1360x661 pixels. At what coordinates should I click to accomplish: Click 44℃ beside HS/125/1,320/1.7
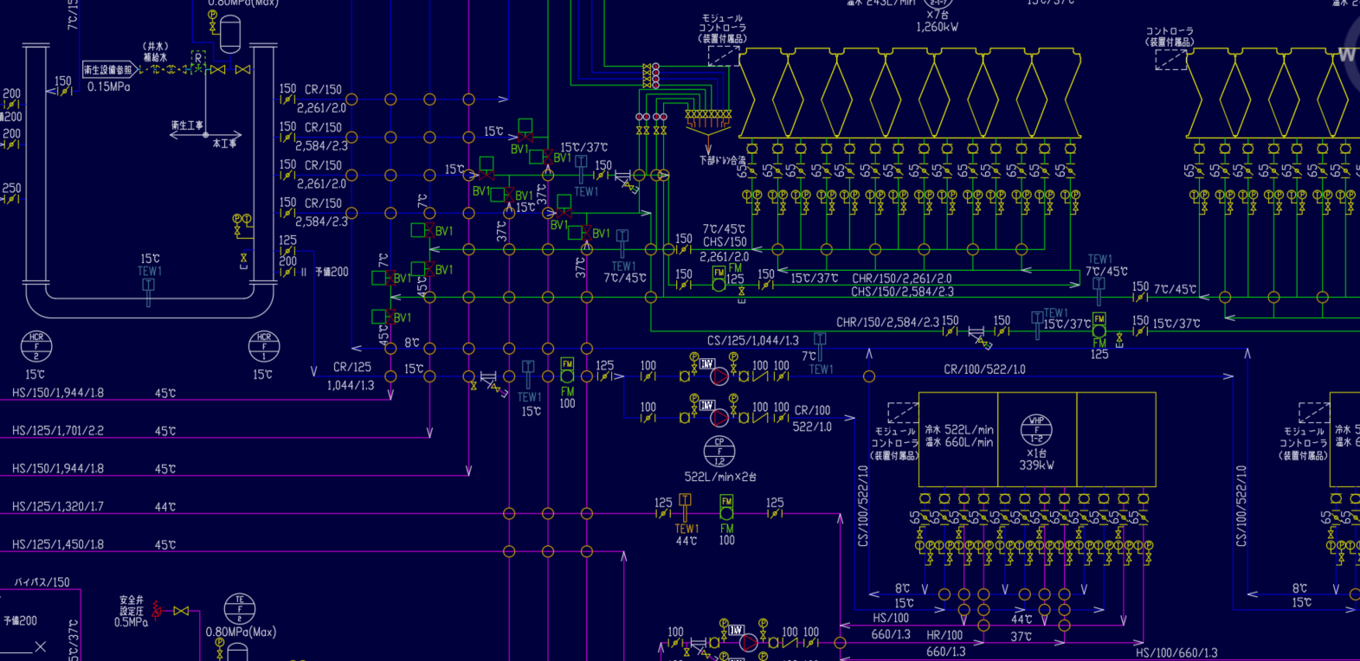[165, 507]
